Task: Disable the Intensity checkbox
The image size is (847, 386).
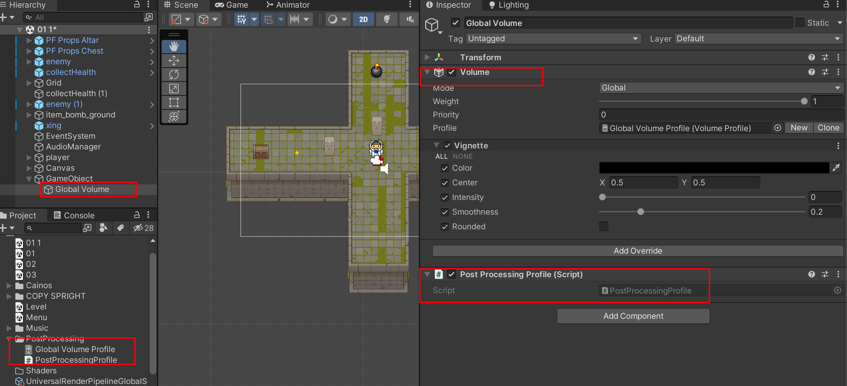Action: 444,197
